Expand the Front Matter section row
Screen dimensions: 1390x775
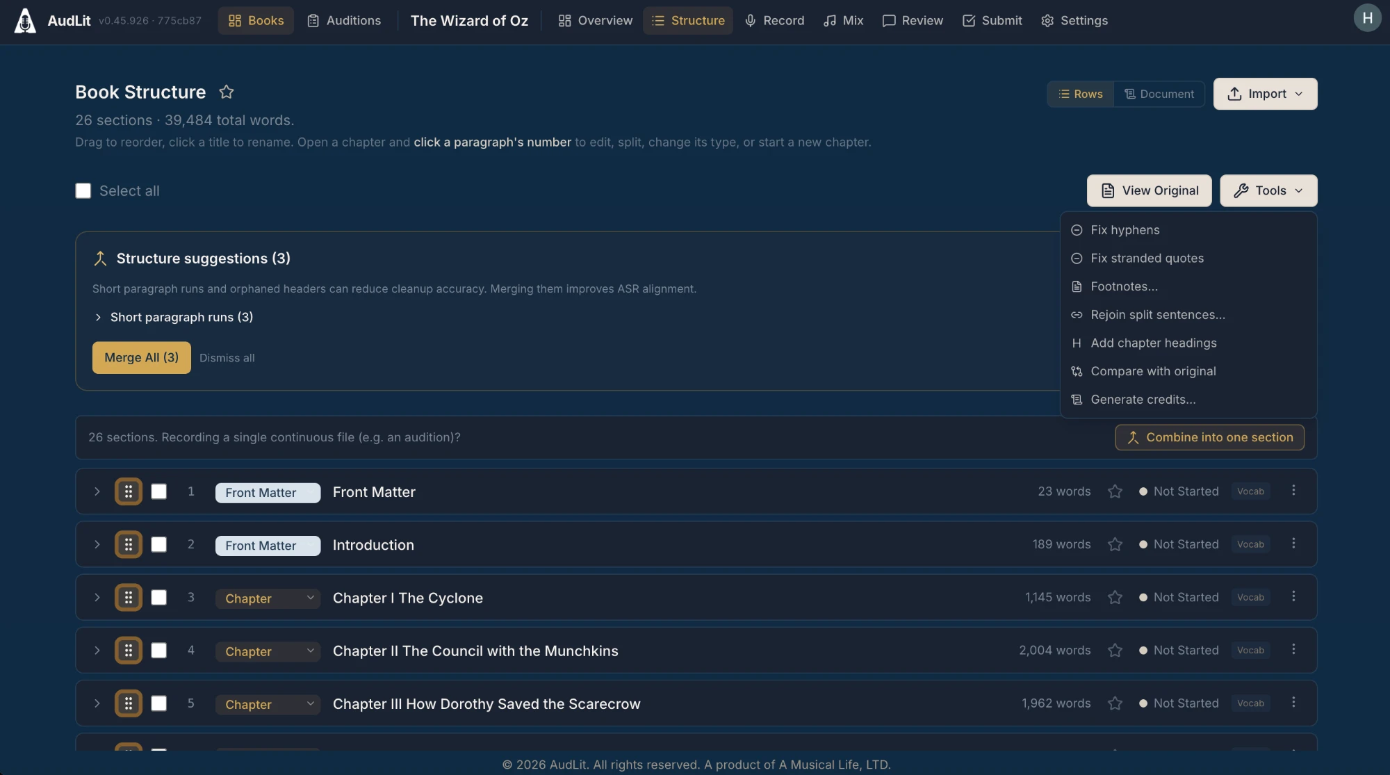click(x=97, y=491)
